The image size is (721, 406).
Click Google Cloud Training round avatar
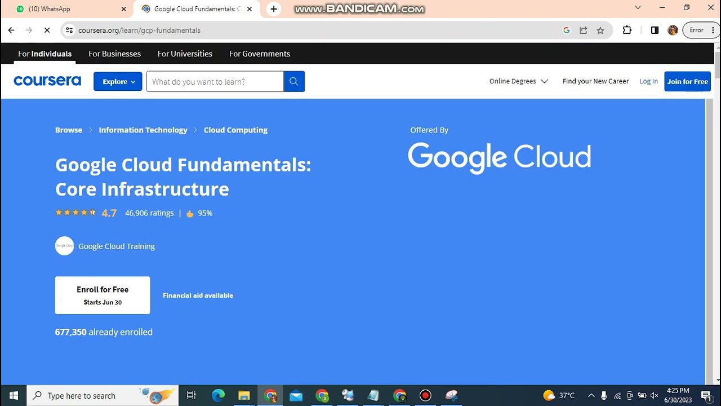tap(65, 246)
